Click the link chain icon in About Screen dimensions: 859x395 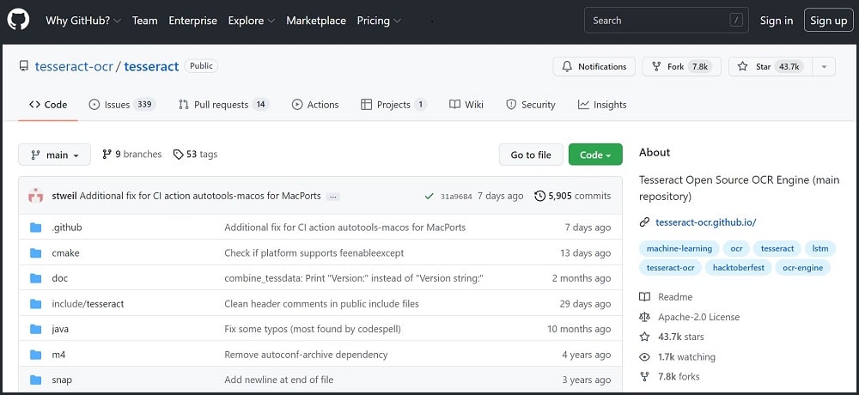coord(644,222)
